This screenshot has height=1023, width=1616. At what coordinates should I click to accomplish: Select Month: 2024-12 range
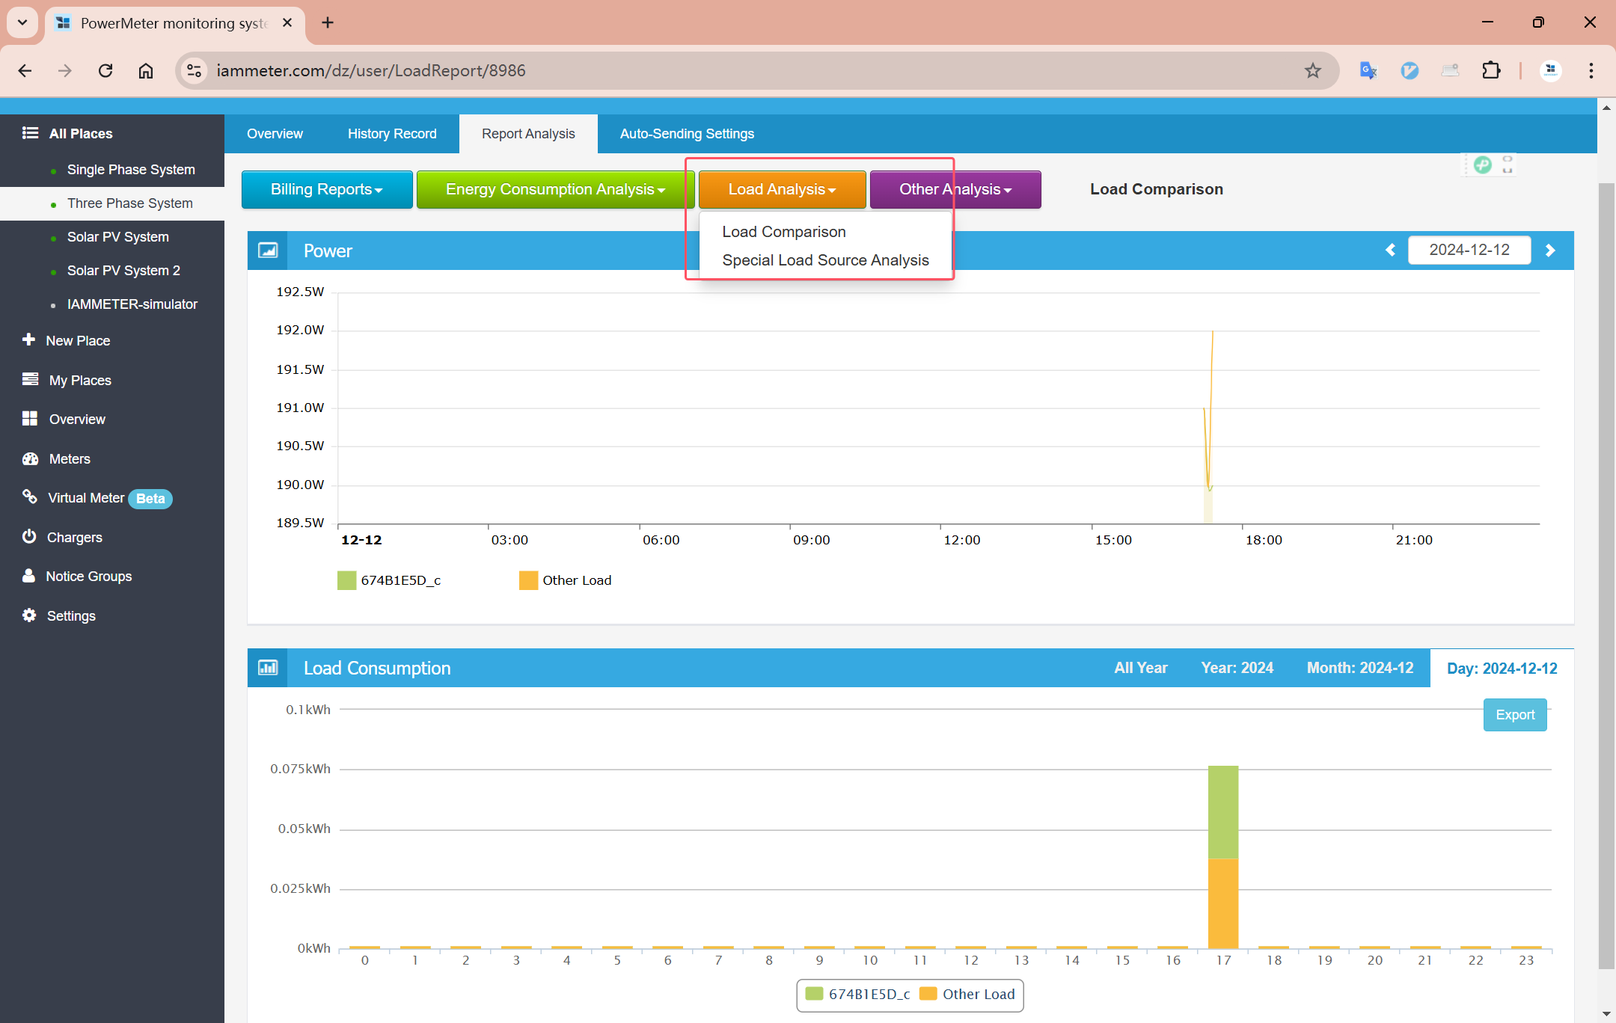pos(1360,668)
